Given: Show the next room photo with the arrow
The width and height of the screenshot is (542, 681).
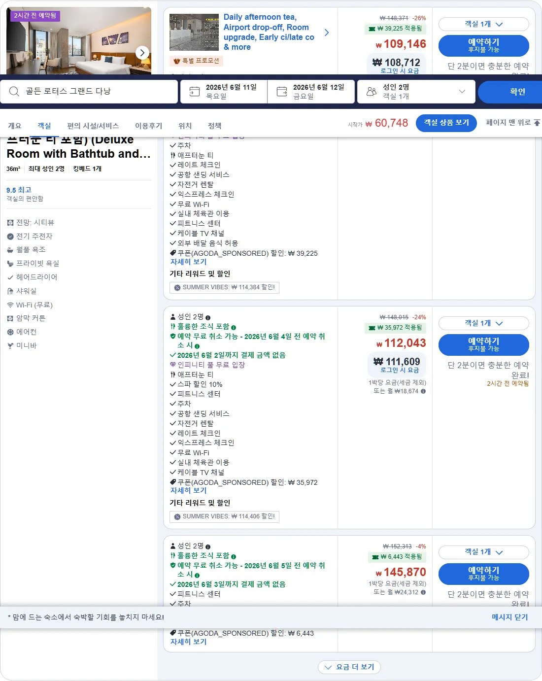Looking at the screenshot, I should point(142,52).
